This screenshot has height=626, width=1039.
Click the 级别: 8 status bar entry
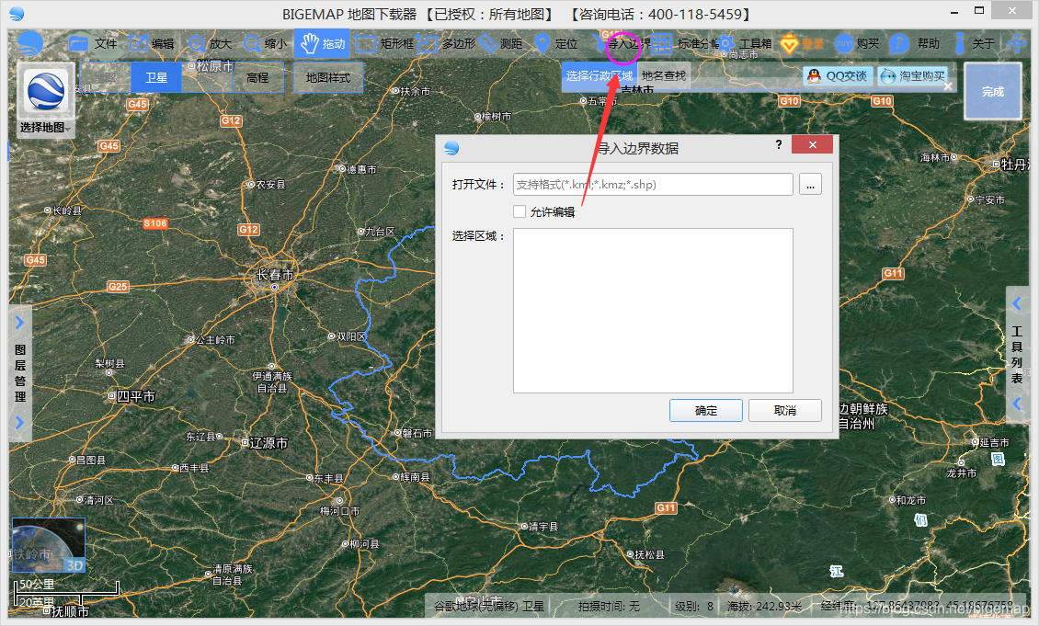click(x=694, y=606)
